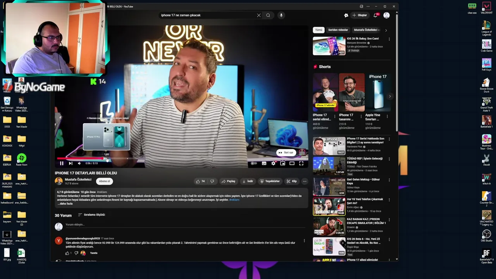Open the player settings gear

(273, 164)
